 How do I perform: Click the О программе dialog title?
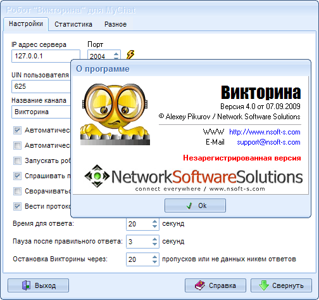pos(103,69)
